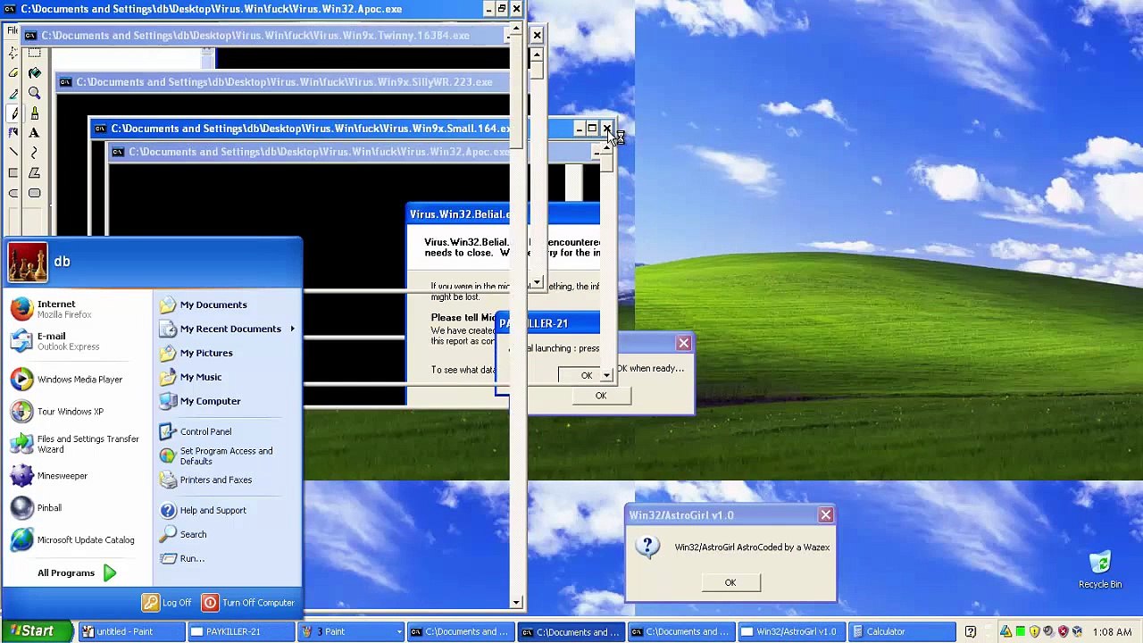Image resolution: width=1143 pixels, height=643 pixels.
Task: Click the db user account picture
Action: click(28, 262)
